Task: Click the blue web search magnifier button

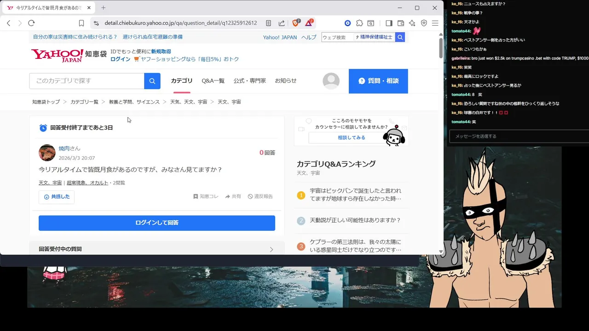Action: click(400, 37)
